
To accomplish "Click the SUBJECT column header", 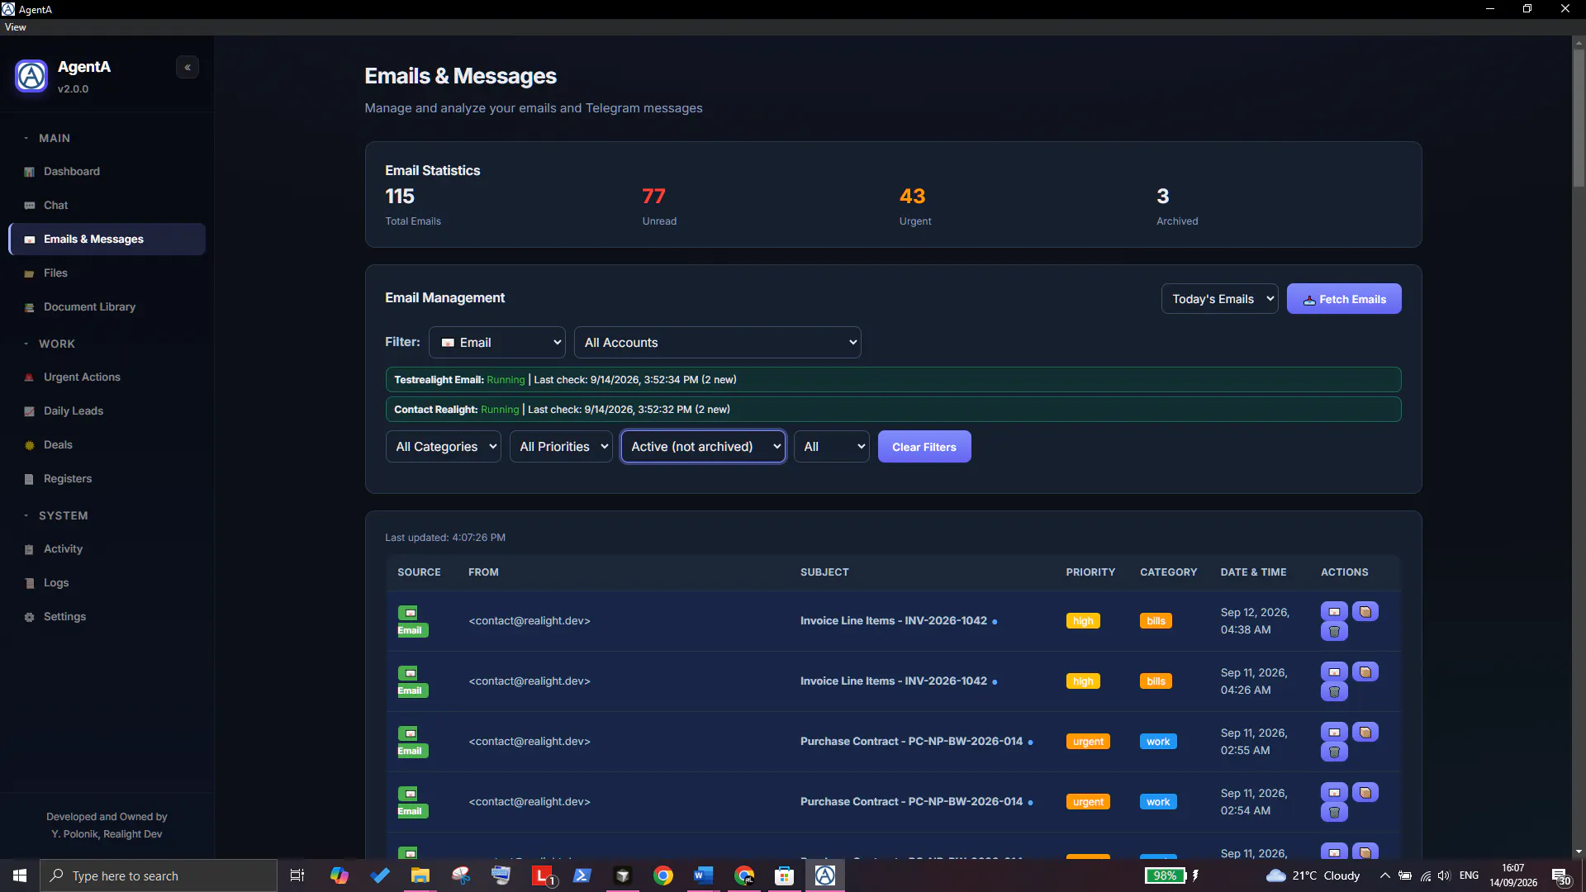I will [824, 572].
